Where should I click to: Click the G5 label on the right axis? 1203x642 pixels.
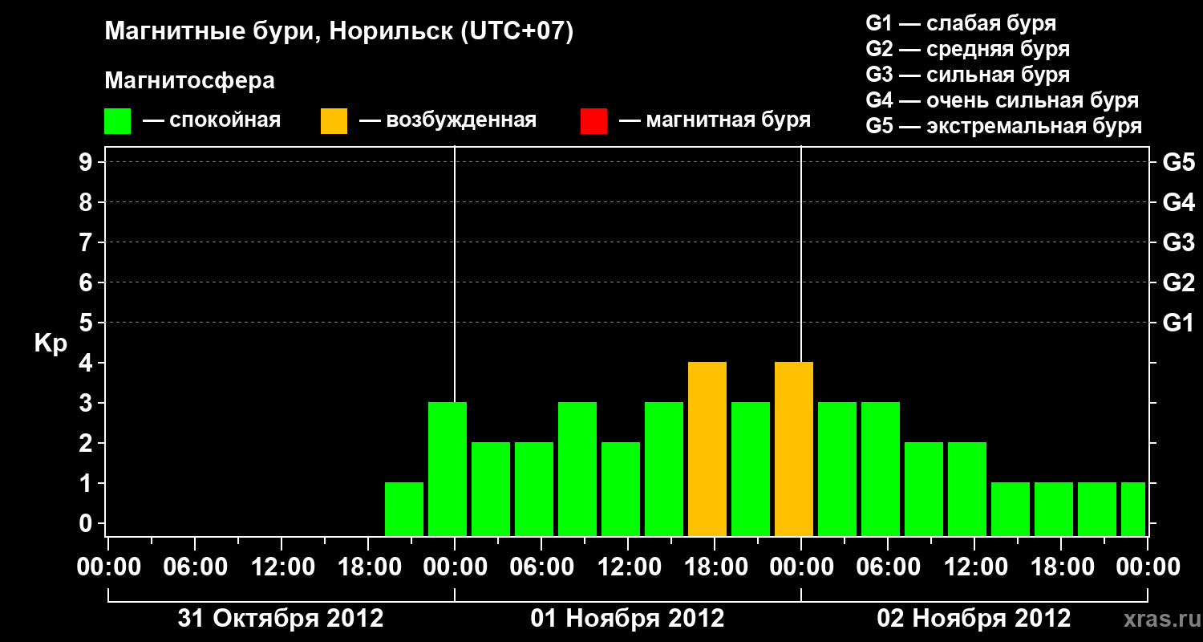(1178, 163)
